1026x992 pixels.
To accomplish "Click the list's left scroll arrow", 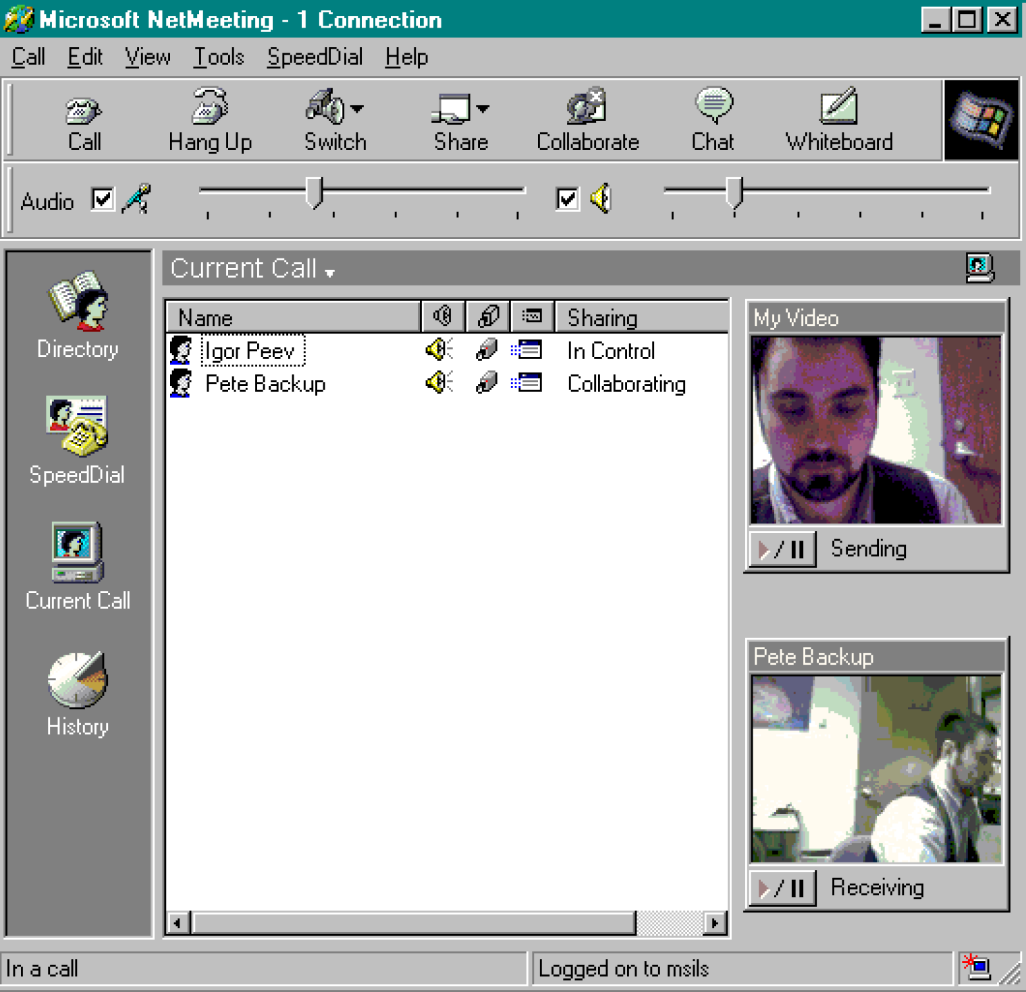I will pos(178,922).
